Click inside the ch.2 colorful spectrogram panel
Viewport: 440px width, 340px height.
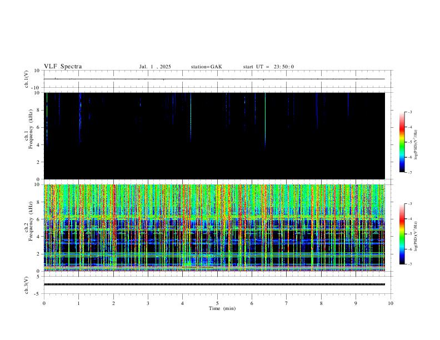click(x=214, y=228)
